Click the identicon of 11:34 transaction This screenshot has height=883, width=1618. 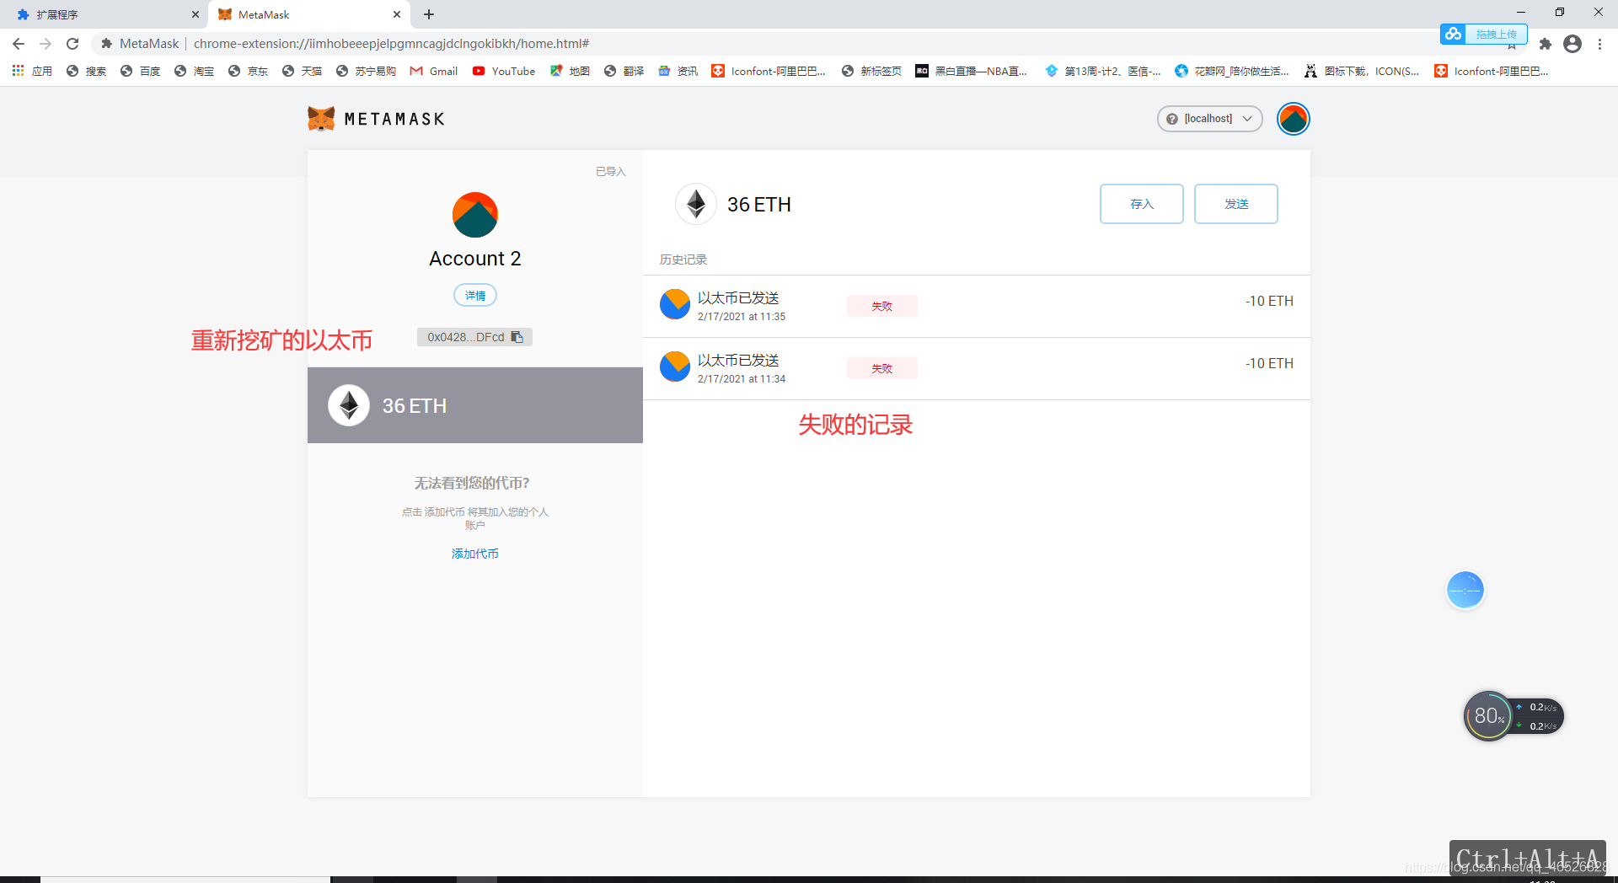click(x=675, y=367)
